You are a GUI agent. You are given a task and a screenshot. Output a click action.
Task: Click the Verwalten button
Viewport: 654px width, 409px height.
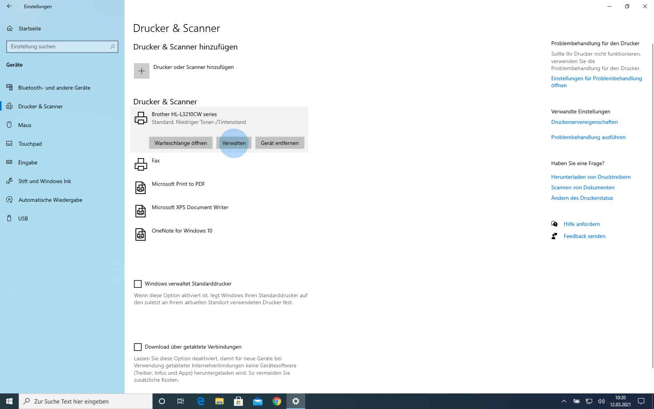tap(234, 143)
